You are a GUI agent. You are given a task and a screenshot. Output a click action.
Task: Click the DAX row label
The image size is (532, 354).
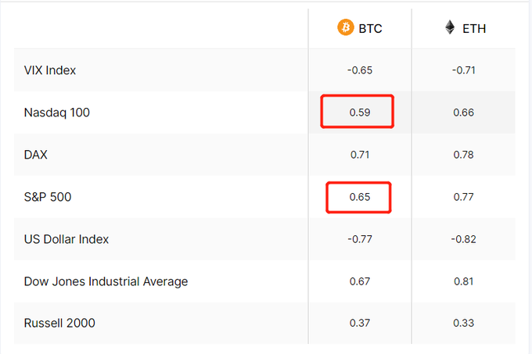pos(35,155)
